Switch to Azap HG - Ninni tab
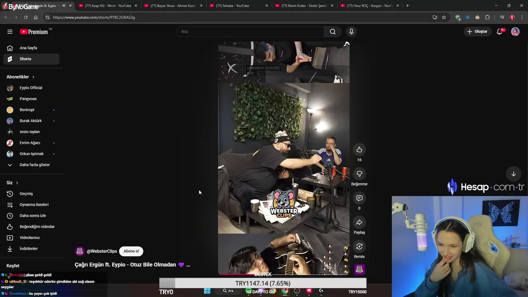528x297 pixels. pyautogui.click(x=108, y=6)
